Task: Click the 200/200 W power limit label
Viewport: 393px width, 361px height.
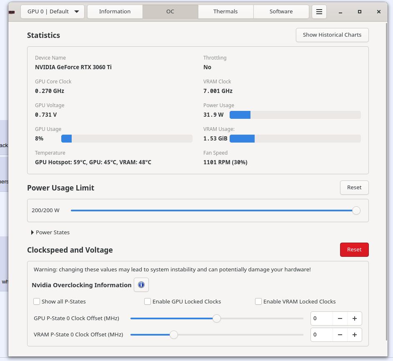Action: click(45, 211)
